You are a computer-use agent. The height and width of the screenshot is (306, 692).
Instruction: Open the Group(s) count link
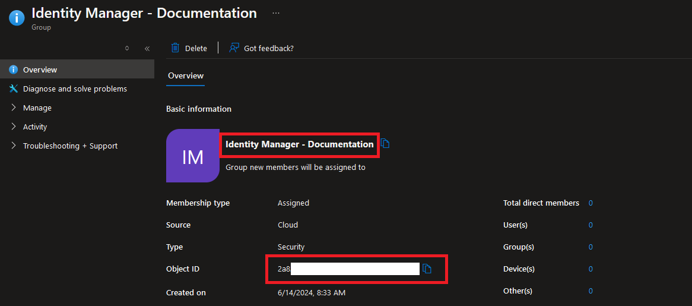(591, 247)
